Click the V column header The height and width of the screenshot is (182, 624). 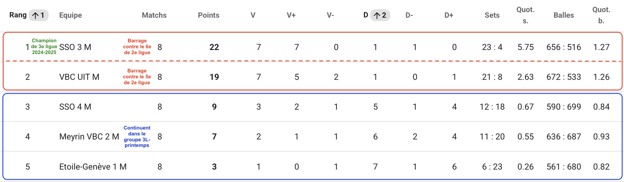click(253, 15)
